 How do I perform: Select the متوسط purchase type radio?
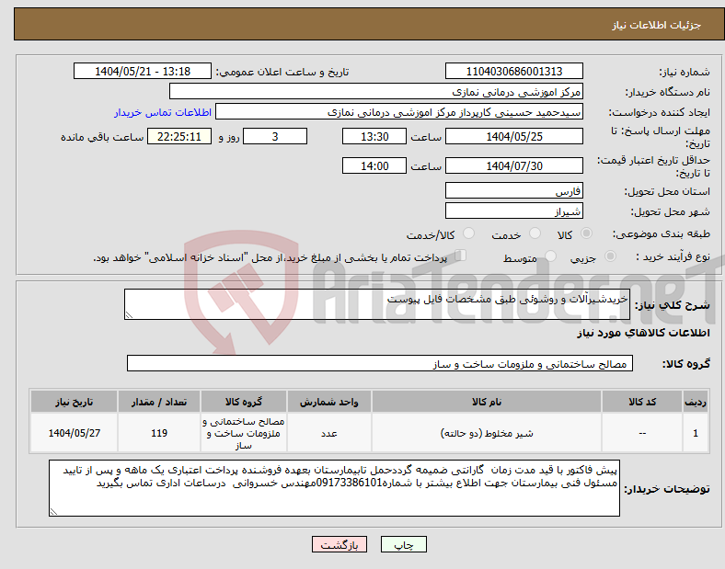(550, 256)
